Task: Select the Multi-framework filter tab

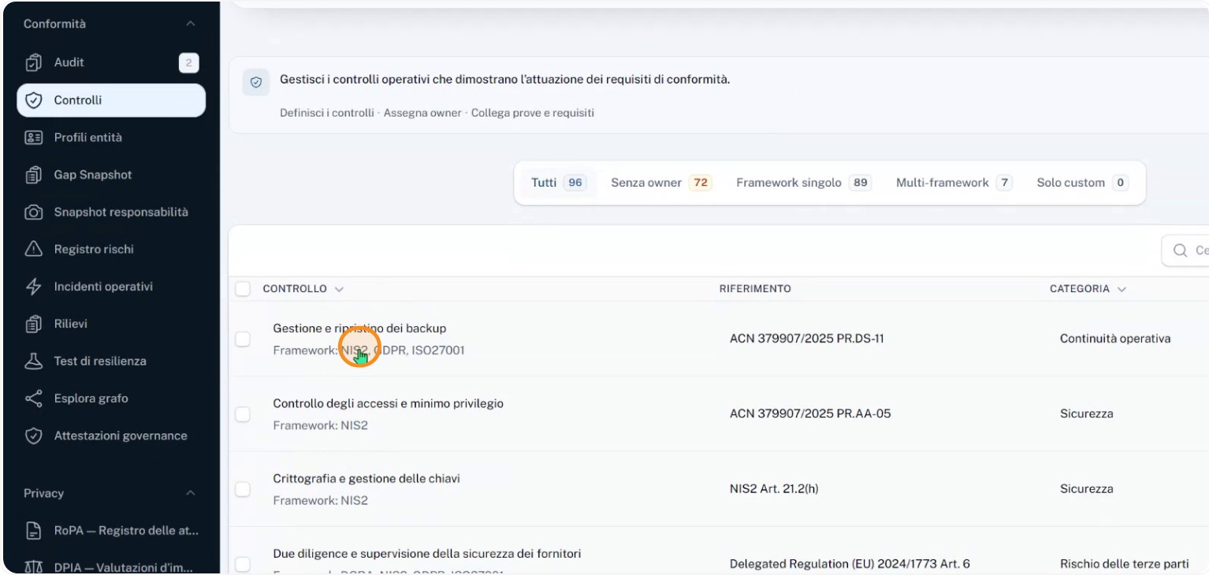Action: (954, 183)
